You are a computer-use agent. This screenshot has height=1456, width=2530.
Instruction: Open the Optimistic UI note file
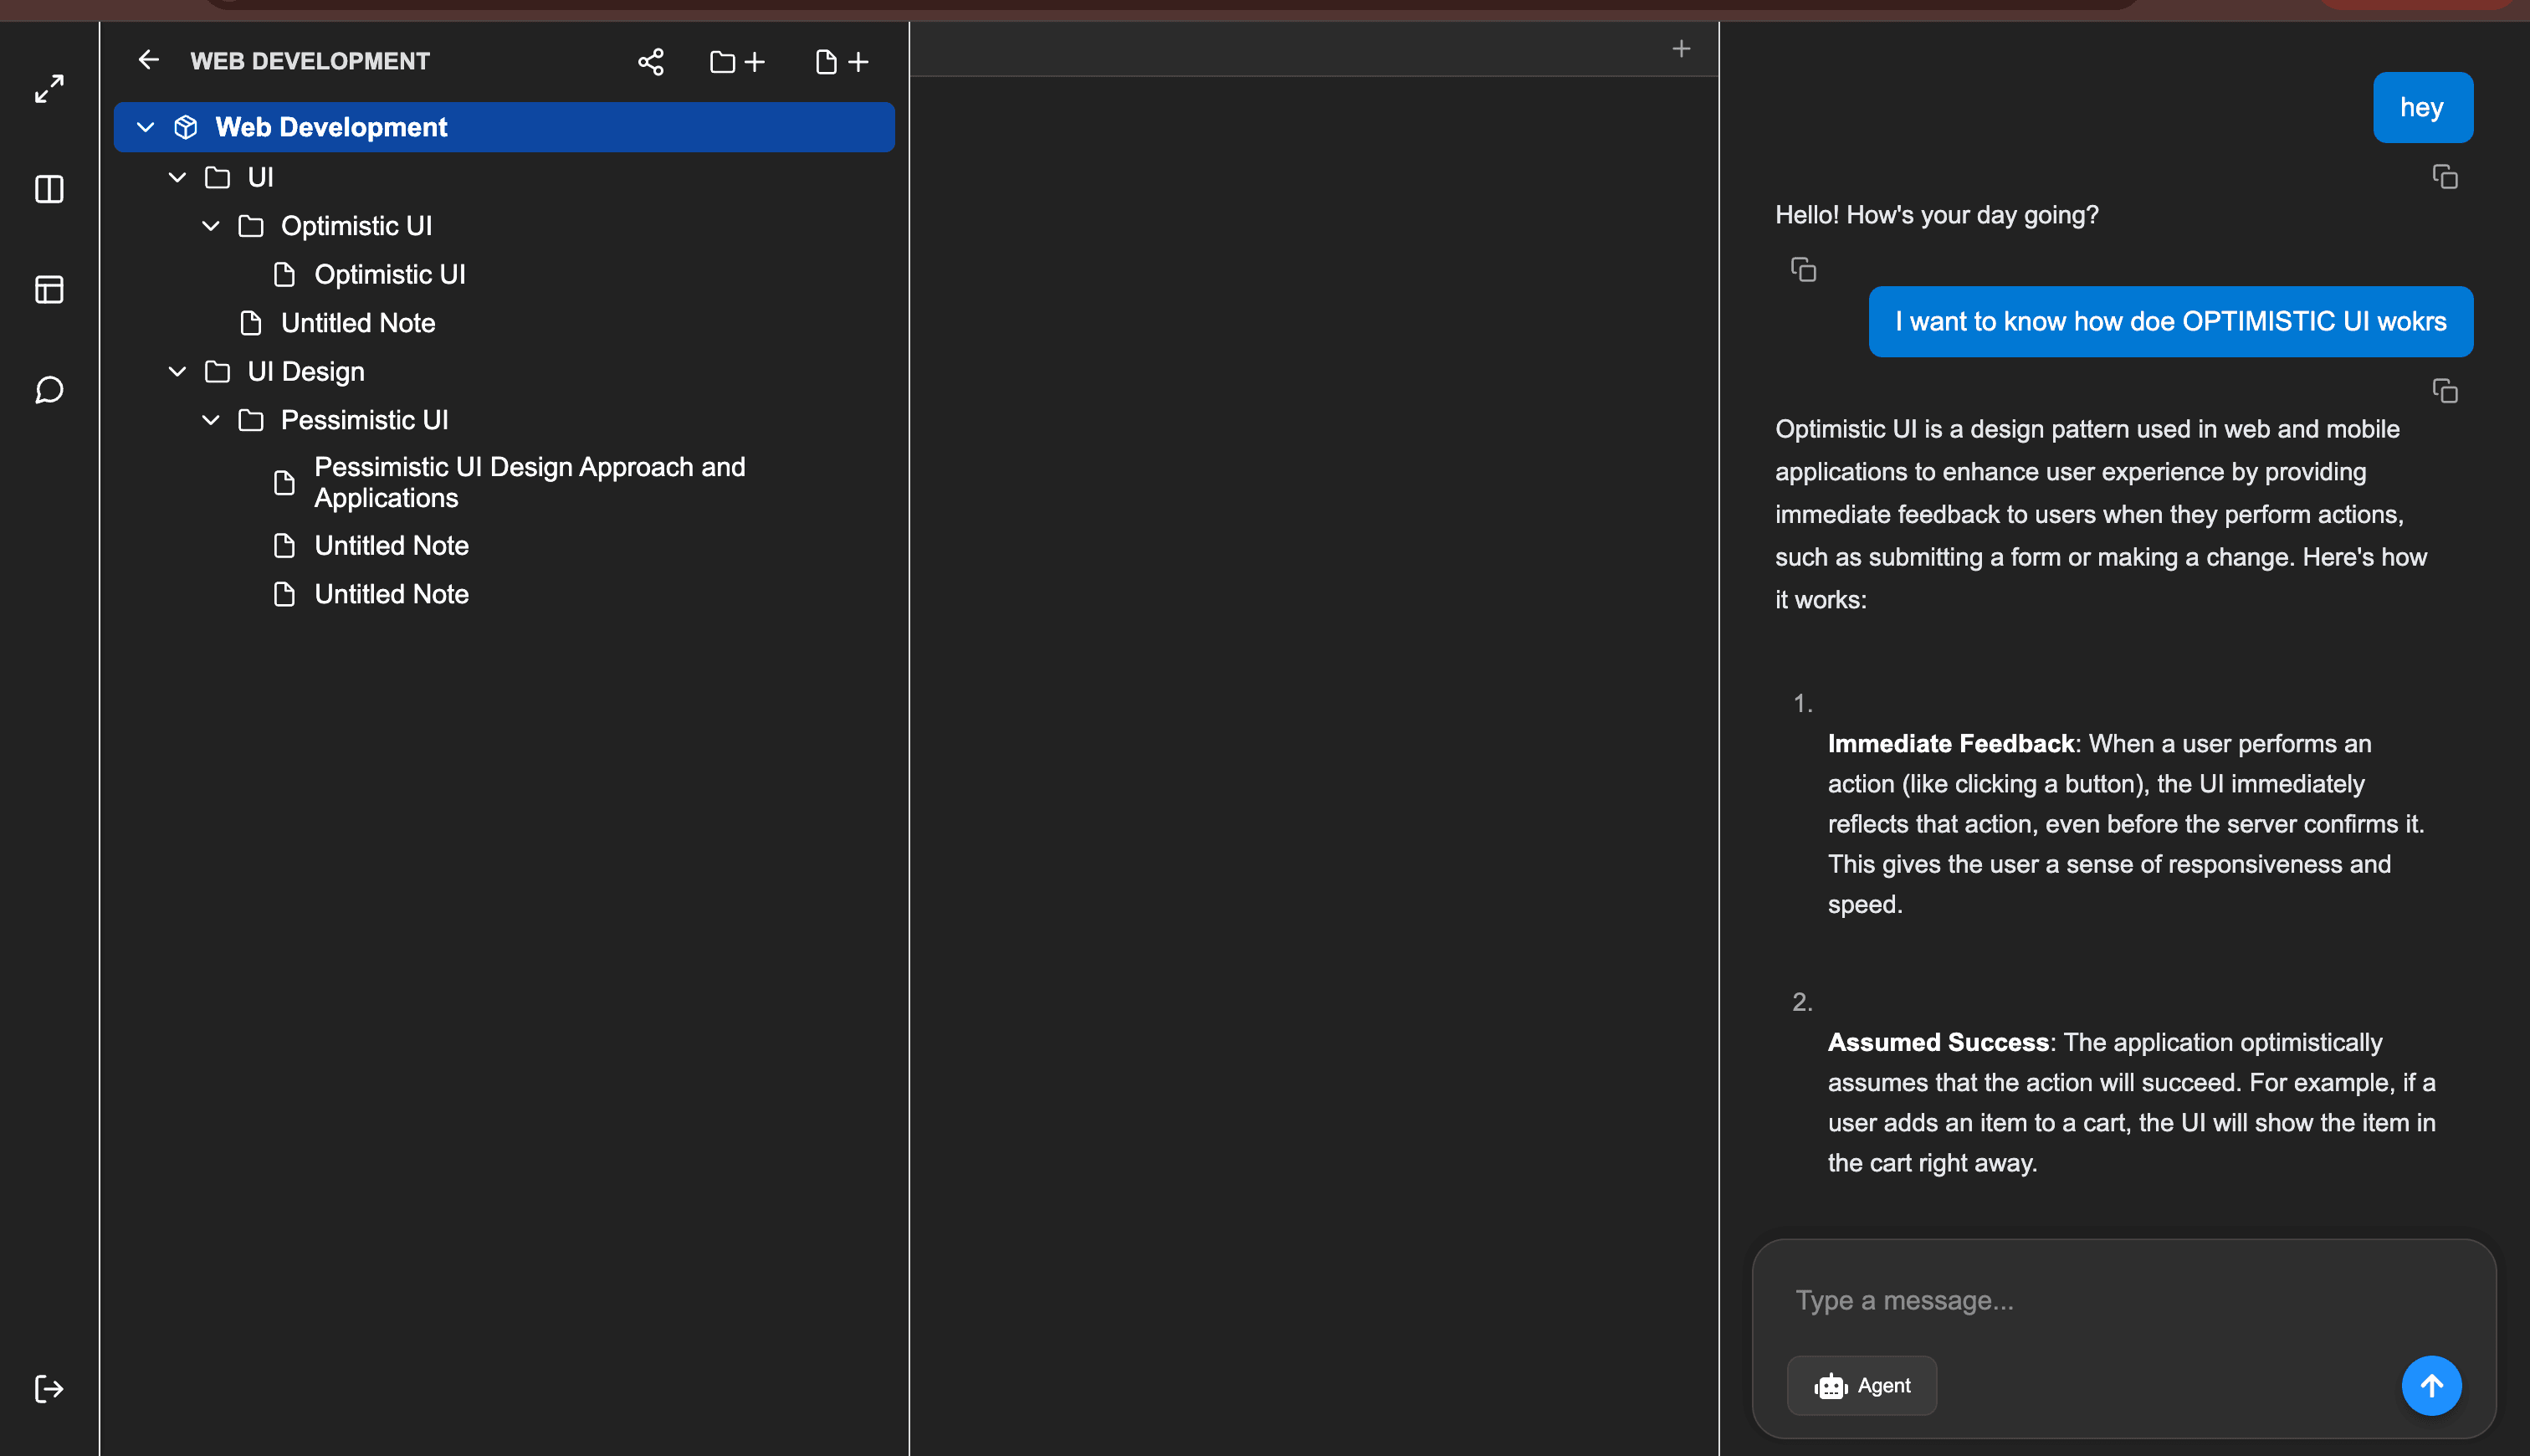[389, 274]
